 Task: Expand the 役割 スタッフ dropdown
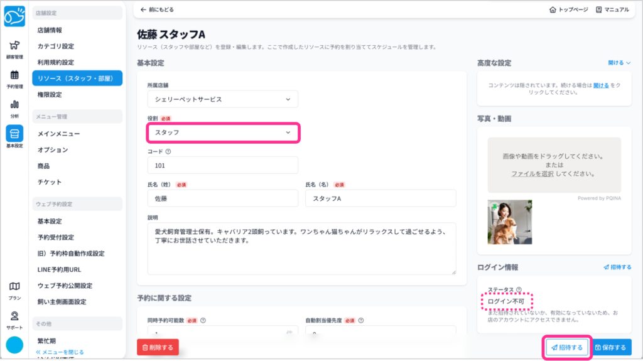222,132
